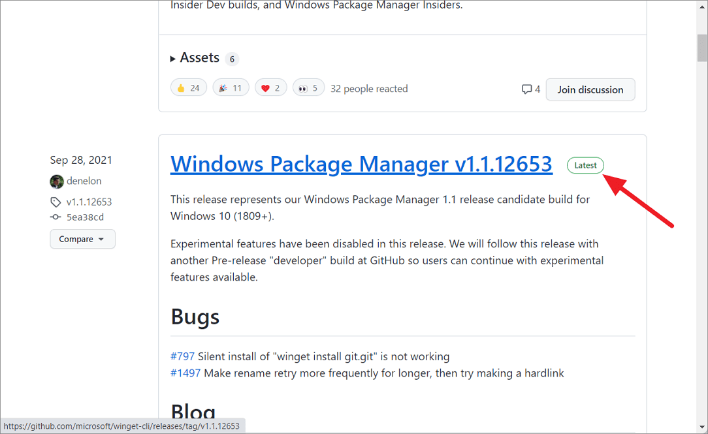The width and height of the screenshot is (708, 434).
Task: Click the scrollbar up arrow
Action: 701,7
